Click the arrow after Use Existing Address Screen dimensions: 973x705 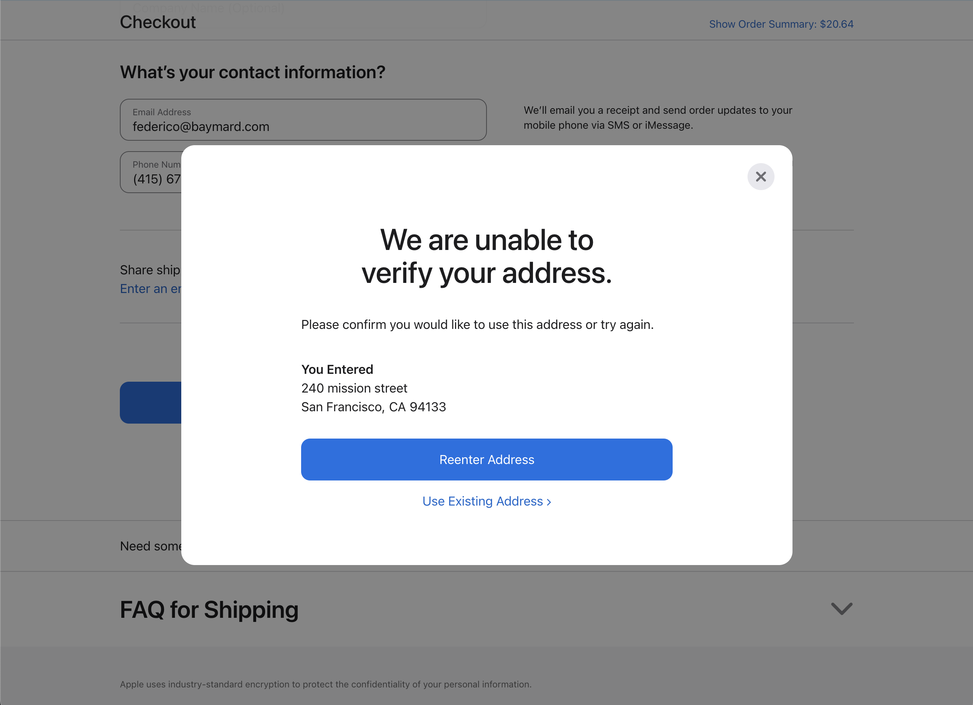coord(549,502)
